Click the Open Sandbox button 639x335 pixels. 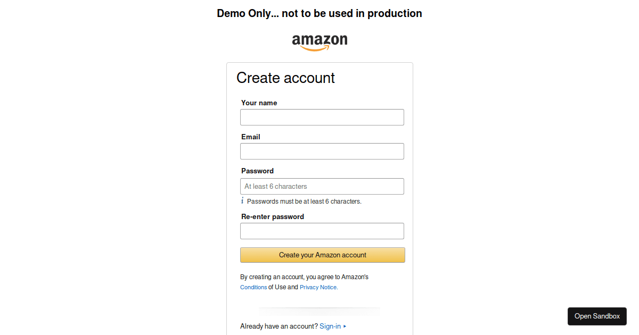coord(597,316)
